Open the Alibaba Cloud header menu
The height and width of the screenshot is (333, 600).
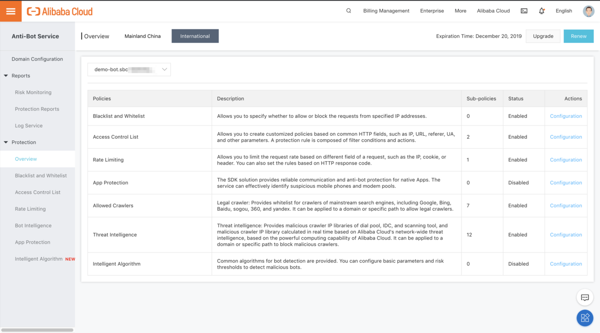[x=493, y=10]
